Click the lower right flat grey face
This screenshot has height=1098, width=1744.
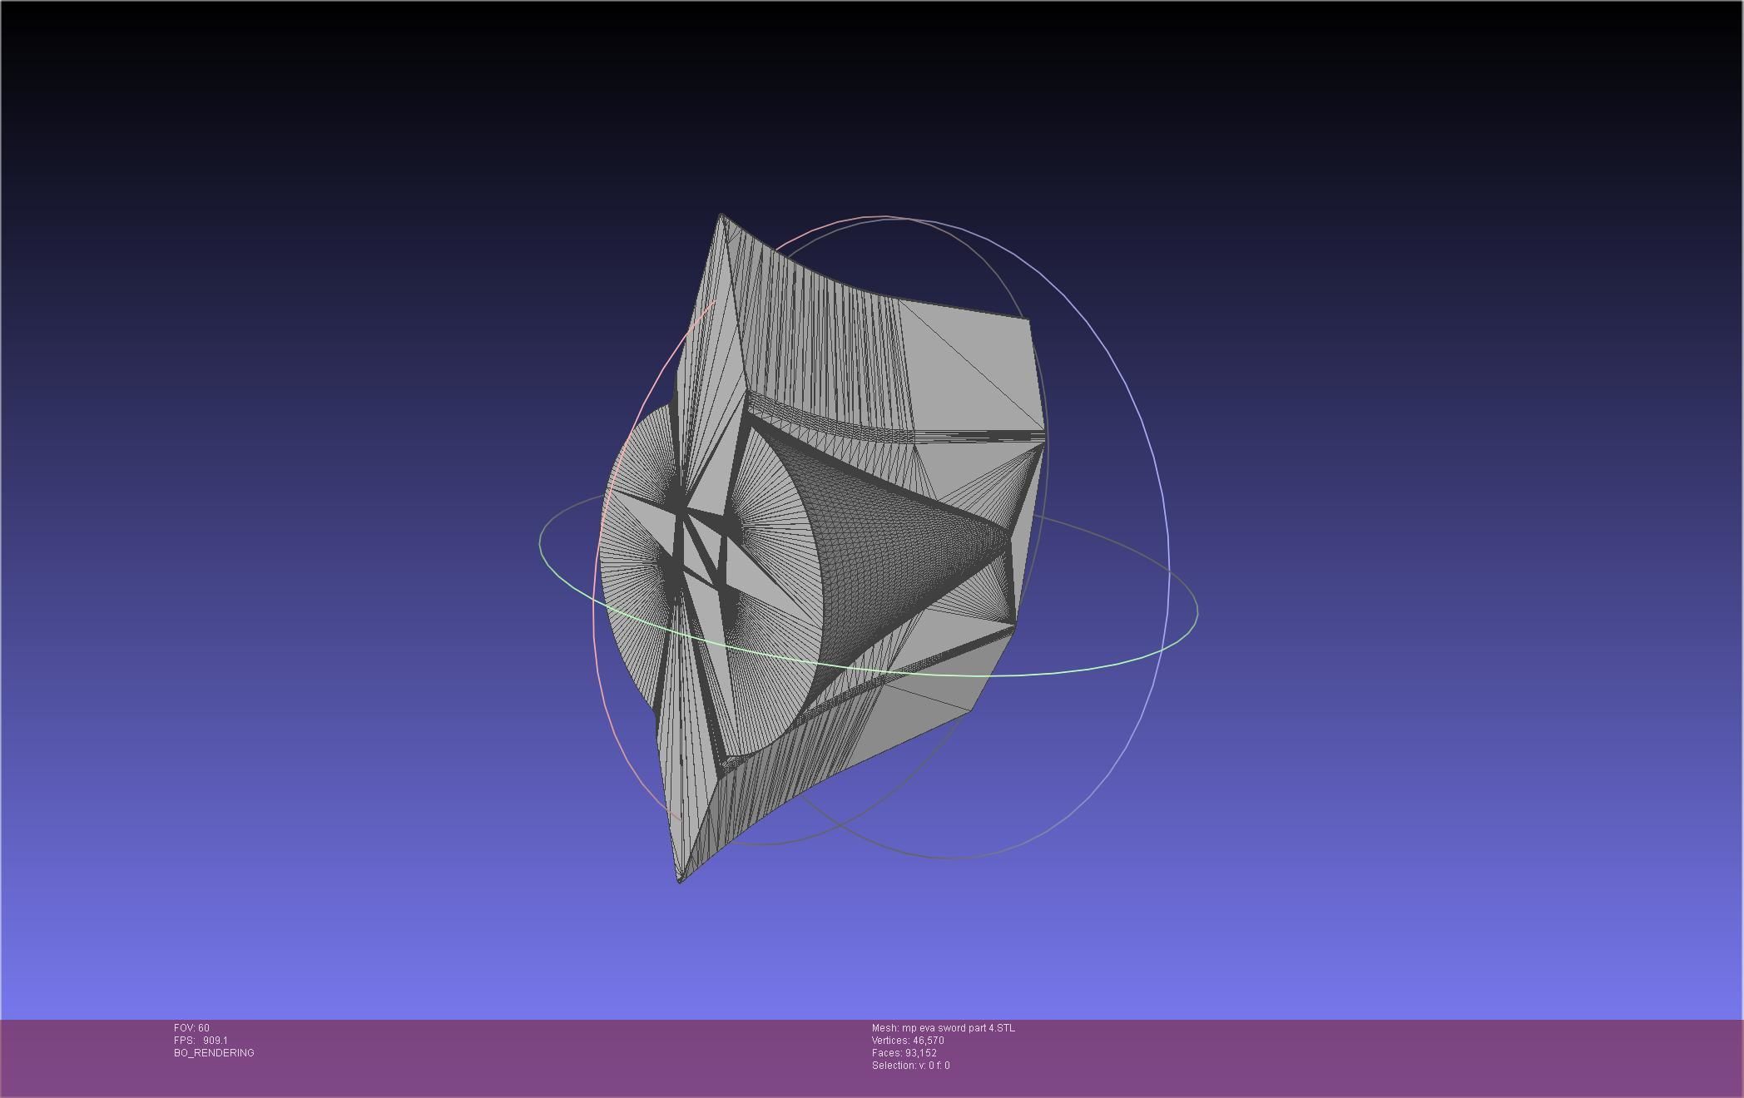[924, 715]
